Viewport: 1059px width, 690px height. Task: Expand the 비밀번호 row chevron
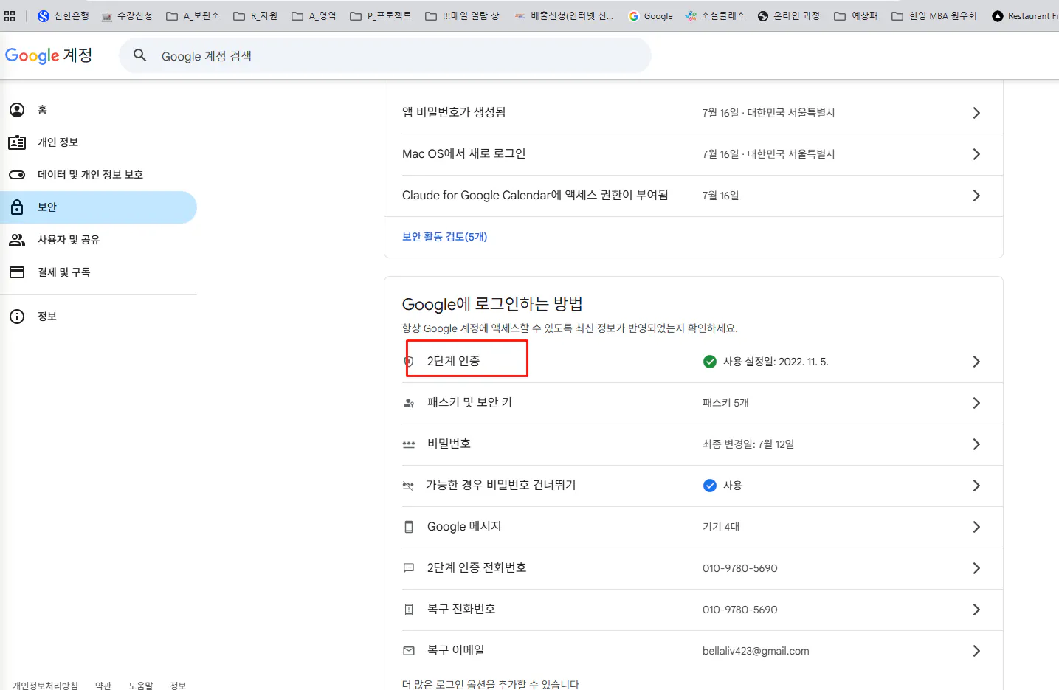[x=976, y=444]
